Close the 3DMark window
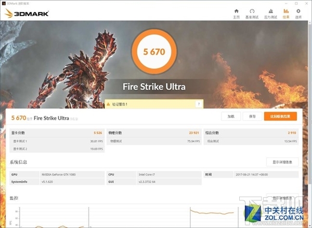 coord(307,4)
